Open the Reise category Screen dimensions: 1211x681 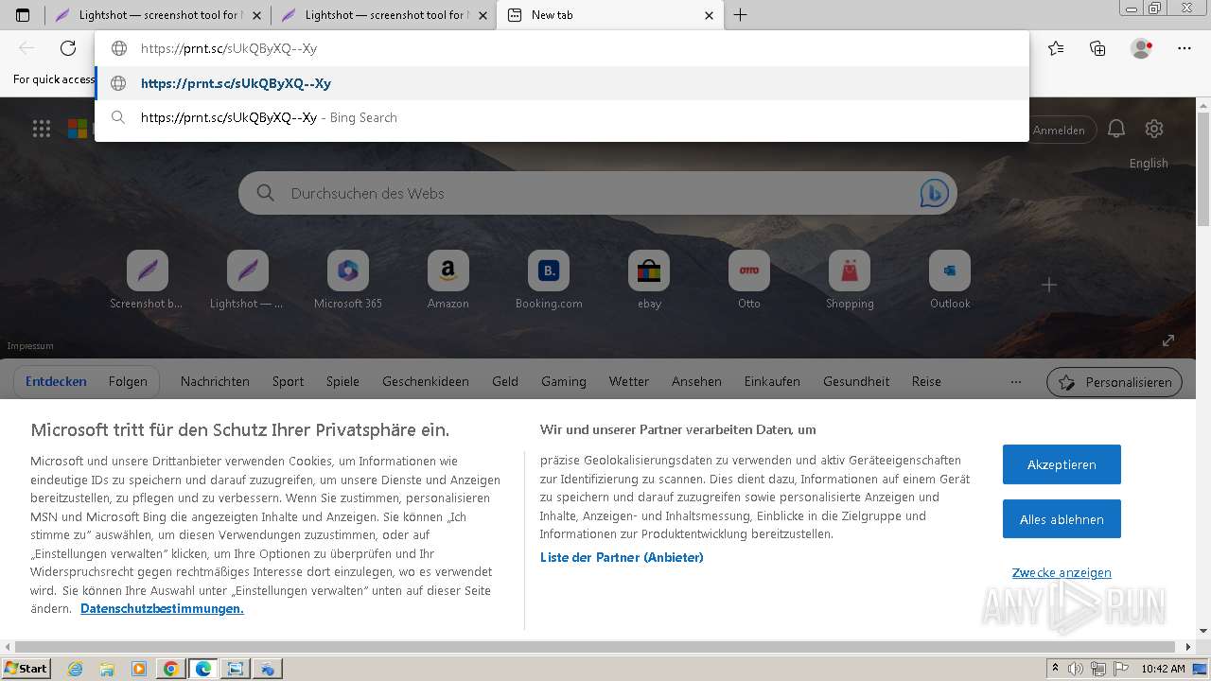pos(926,382)
